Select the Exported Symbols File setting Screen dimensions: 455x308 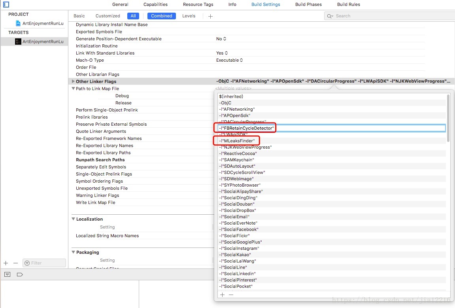(x=99, y=32)
